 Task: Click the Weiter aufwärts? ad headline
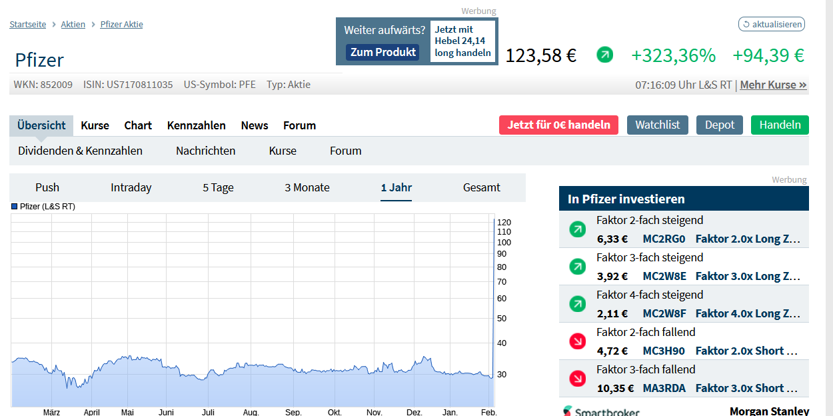point(385,30)
